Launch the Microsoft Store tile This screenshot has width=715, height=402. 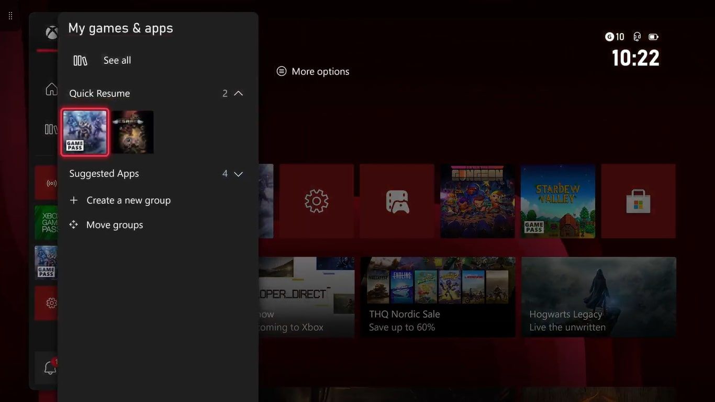[x=638, y=201]
